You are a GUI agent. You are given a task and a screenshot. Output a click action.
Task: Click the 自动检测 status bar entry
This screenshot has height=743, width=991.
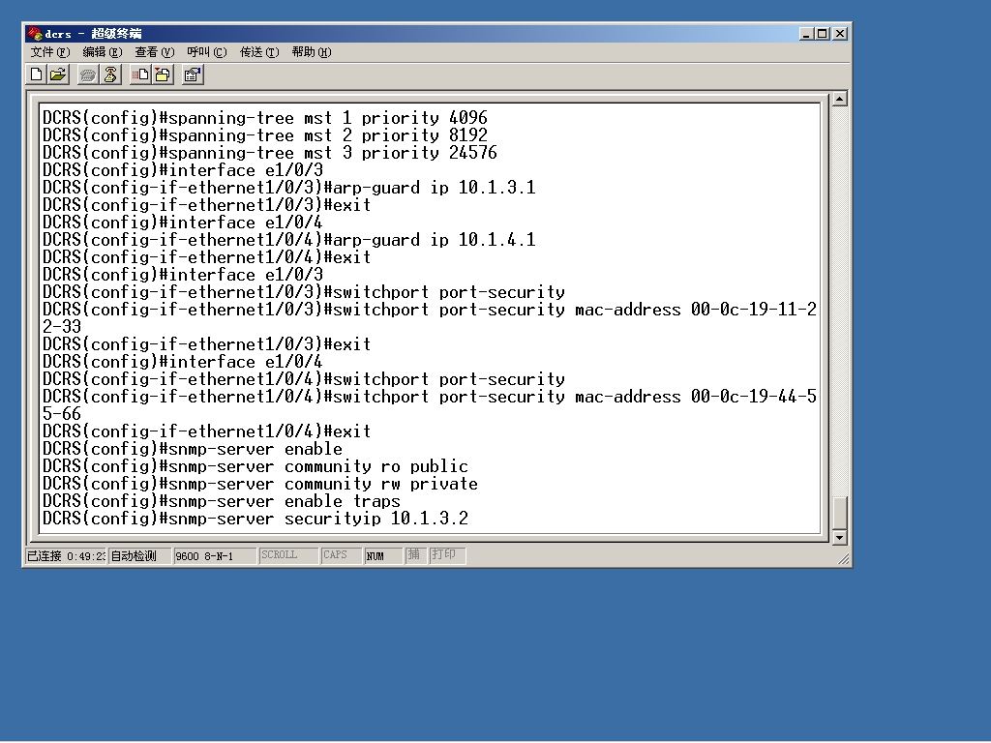[x=139, y=556]
